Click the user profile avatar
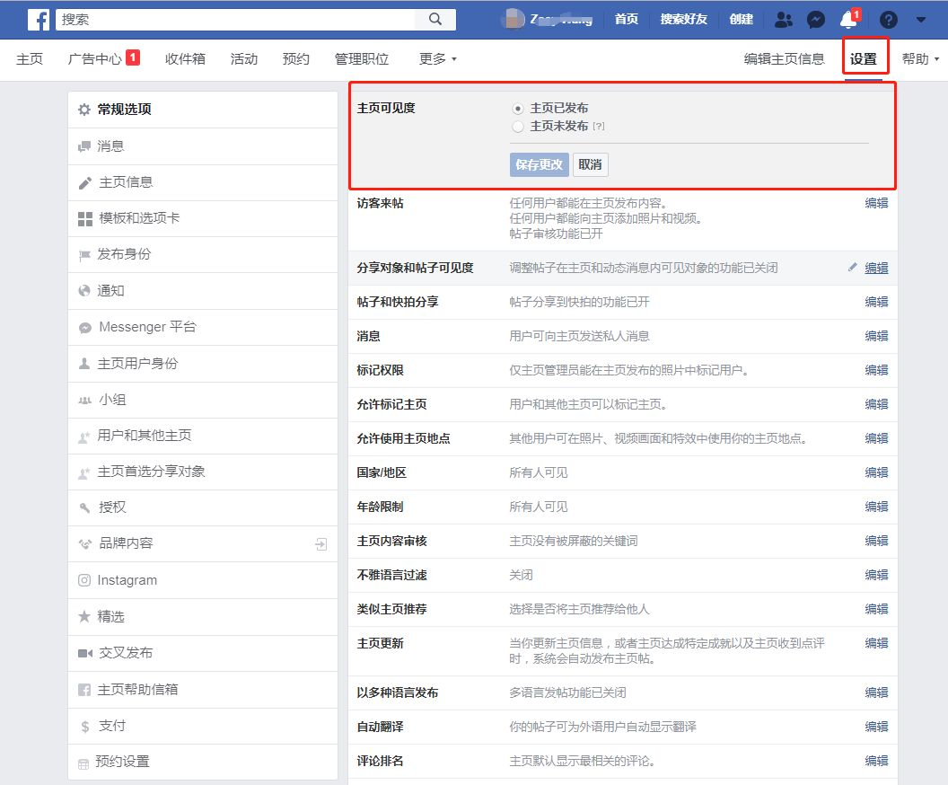This screenshot has width=948, height=785. tap(513, 20)
